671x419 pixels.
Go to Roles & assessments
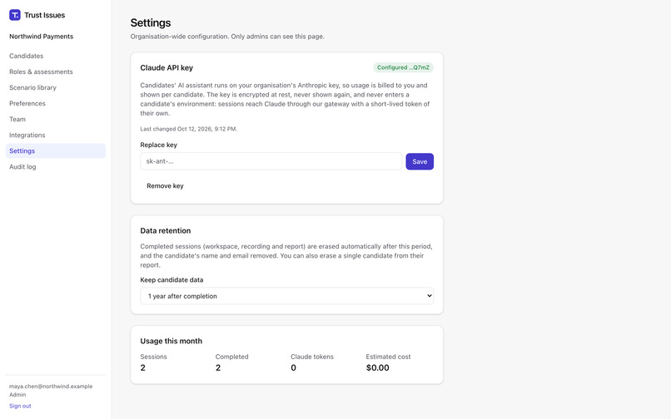(x=41, y=71)
